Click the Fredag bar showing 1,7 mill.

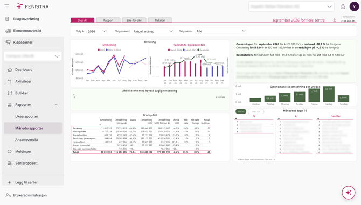pos(314,95)
